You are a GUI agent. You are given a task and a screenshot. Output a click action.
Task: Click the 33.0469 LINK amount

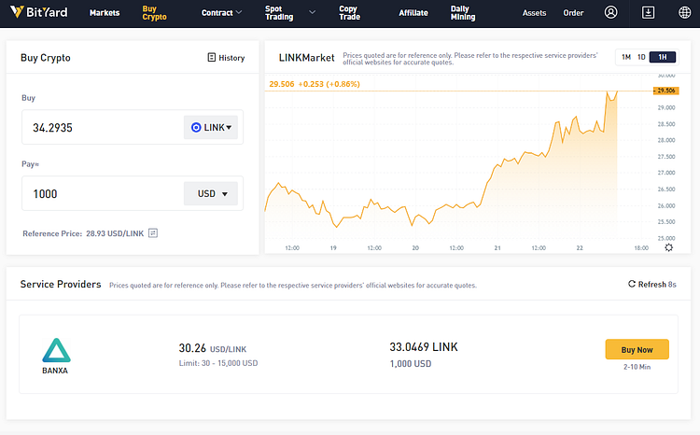pos(424,347)
